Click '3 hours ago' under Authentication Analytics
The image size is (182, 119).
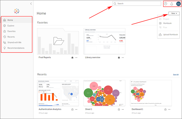[43, 113]
